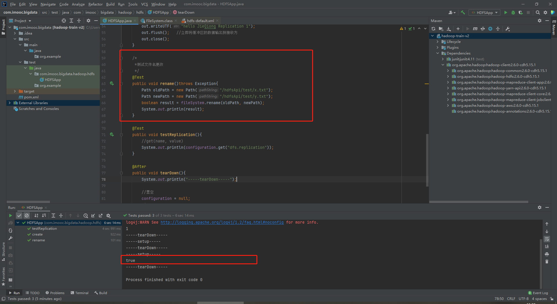The image size is (557, 304).
Task: Expand the target folder in Project tree
Action: tap(15, 91)
